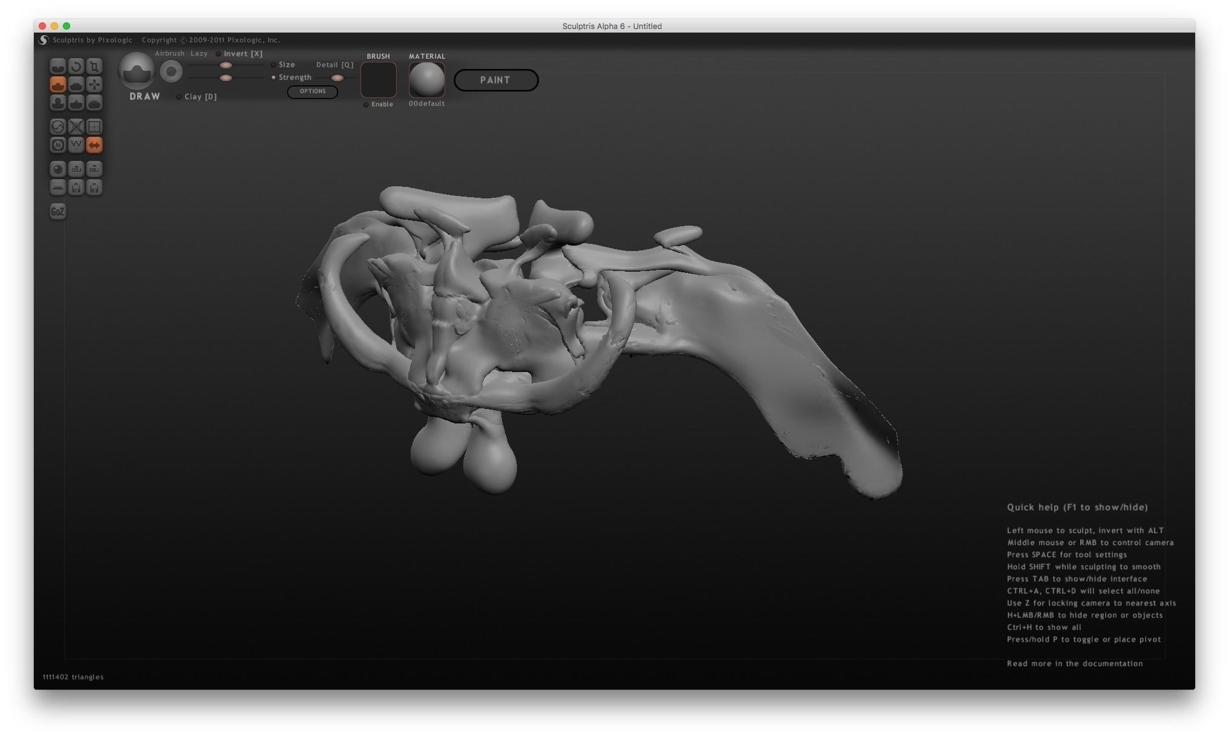The width and height of the screenshot is (1229, 738).
Task: Click the Save file icon
Action: click(94, 188)
